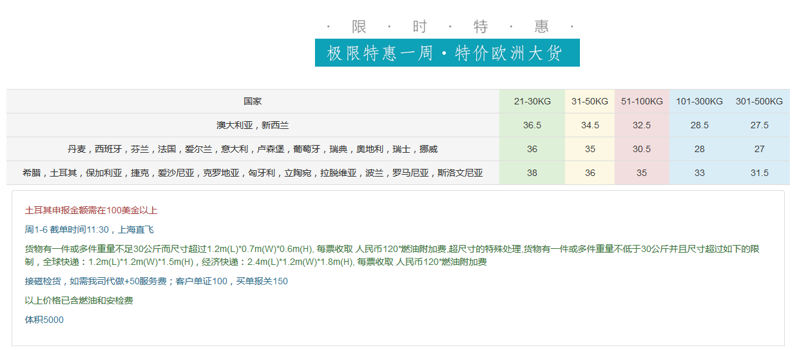797x350 pixels.
Task: Click the 极限特惠一周·特价欧洲大货 teal banner
Action: (x=447, y=53)
